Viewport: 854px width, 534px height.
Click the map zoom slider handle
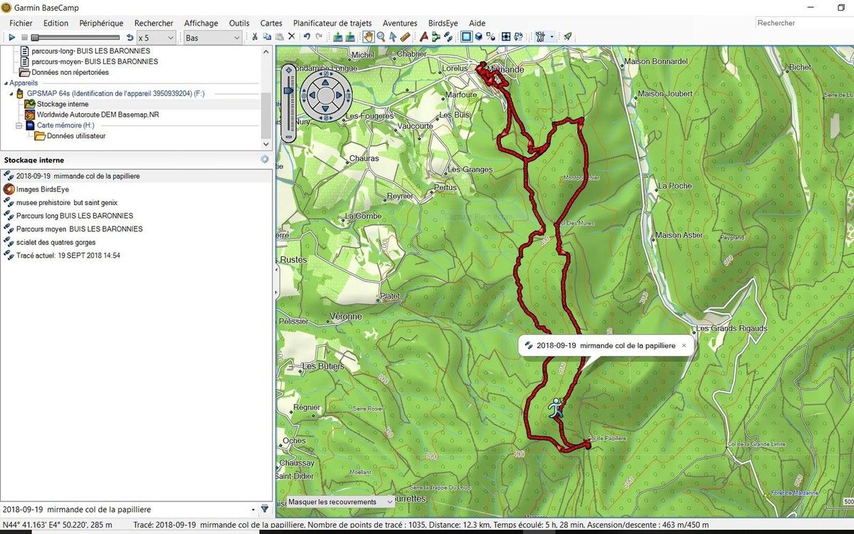click(x=288, y=90)
